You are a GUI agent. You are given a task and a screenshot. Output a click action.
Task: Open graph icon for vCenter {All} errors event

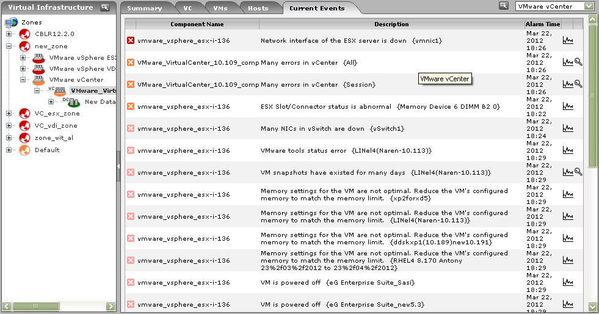(x=568, y=62)
